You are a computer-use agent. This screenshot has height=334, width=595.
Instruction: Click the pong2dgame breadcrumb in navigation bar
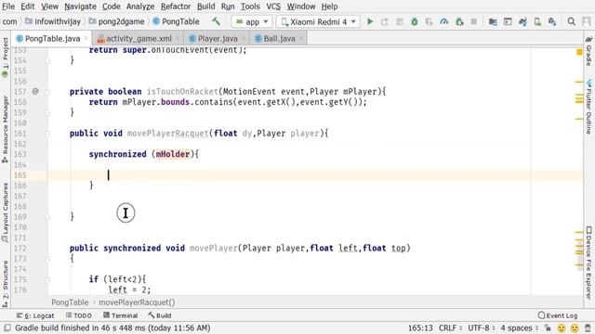pyautogui.click(x=117, y=21)
